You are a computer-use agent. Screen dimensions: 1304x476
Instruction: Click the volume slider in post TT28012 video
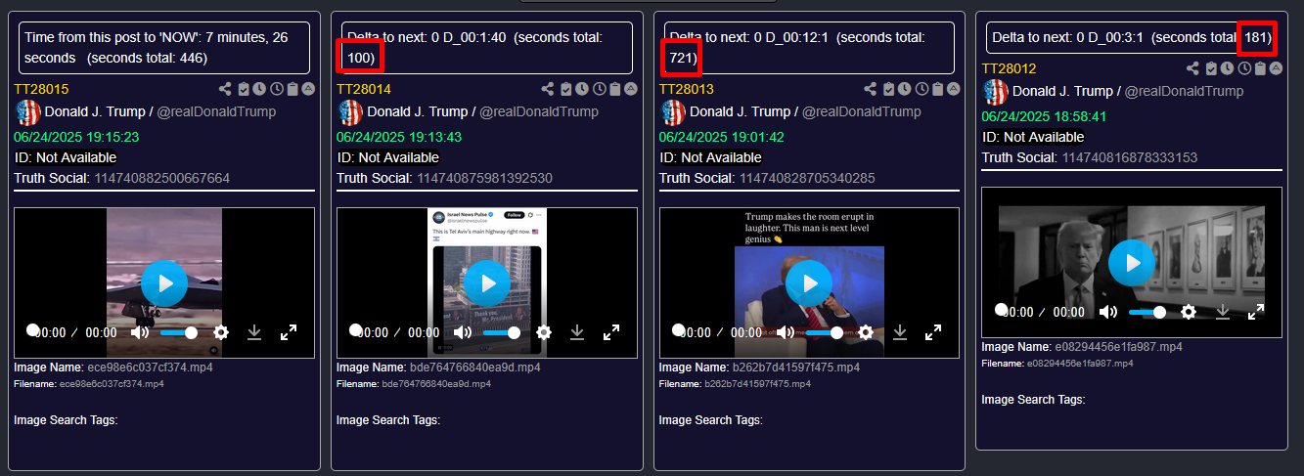pos(1147,312)
